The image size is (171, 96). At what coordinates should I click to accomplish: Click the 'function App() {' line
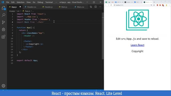pos(26,28)
